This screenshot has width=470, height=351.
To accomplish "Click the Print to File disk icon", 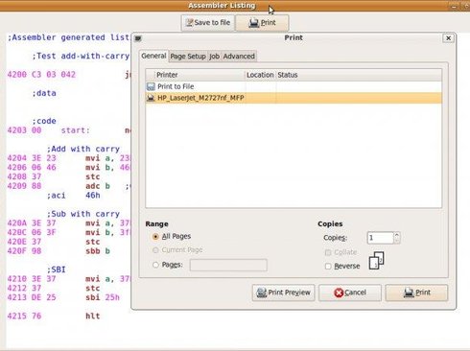I will [151, 86].
